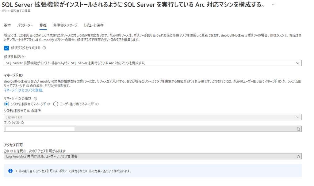This screenshot has height=186, width=314.
Task: Click the アクセス許可 section heading
Action: point(13,145)
